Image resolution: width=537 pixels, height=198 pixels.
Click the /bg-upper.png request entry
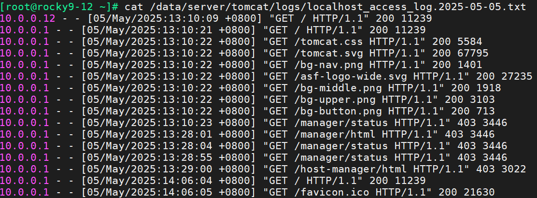[x=247, y=99]
